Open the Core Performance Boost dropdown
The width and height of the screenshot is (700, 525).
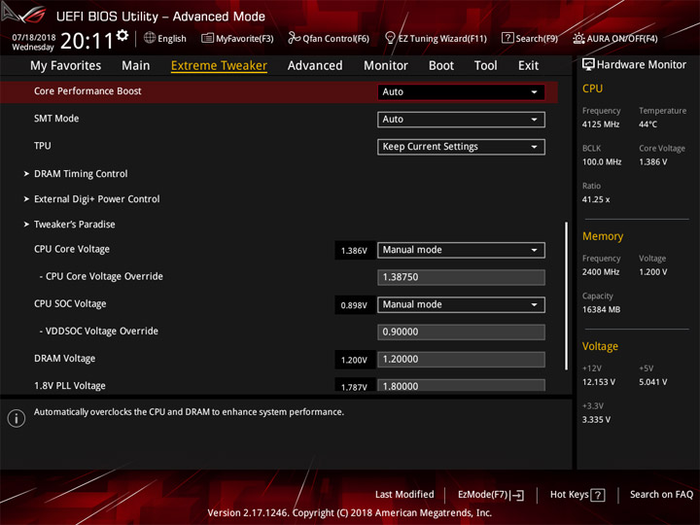coord(461,92)
